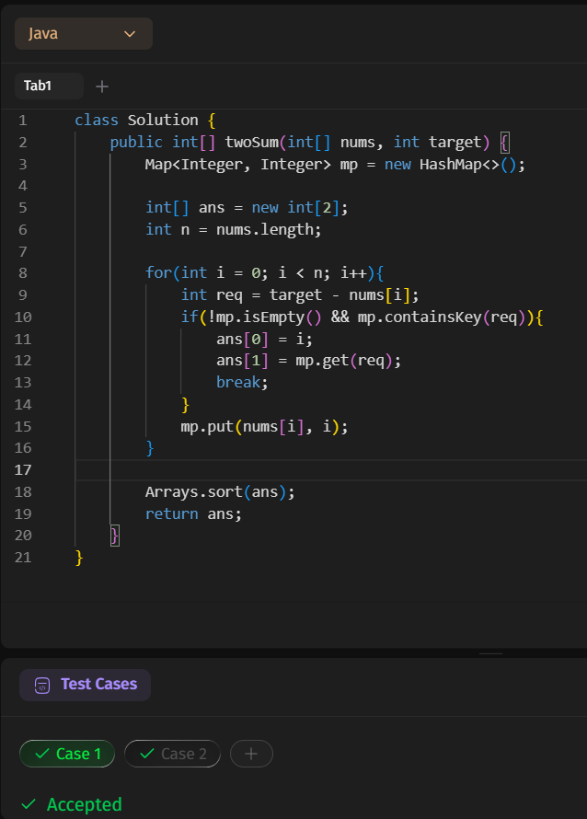Place cursor on empty line 17
This screenshot has height=819, width=587.
(x=331, y=470)
